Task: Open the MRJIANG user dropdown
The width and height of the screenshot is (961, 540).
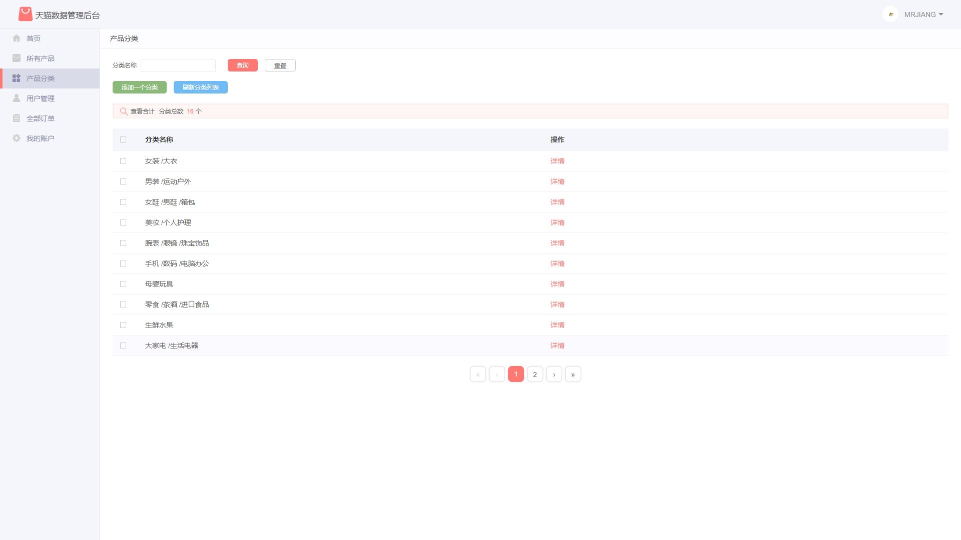Action: tap(923, 14)
